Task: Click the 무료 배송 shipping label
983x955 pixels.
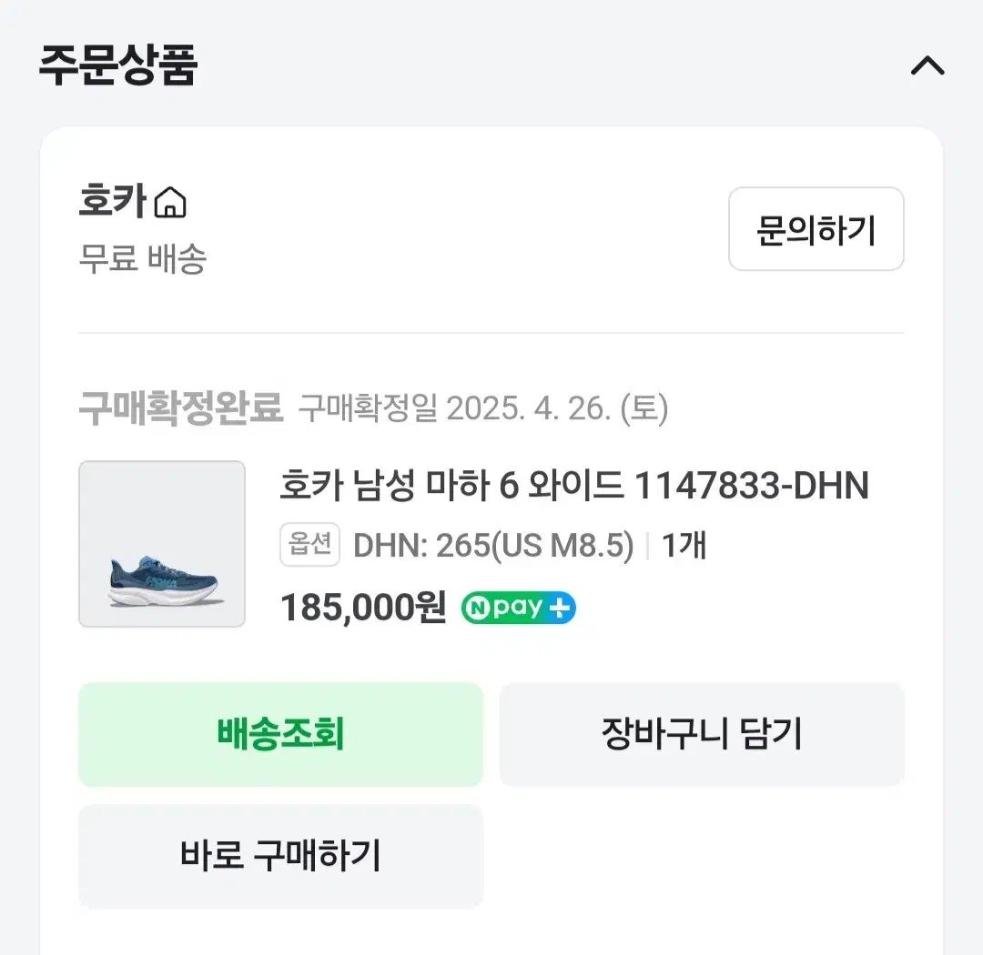Action: (143, 259)
